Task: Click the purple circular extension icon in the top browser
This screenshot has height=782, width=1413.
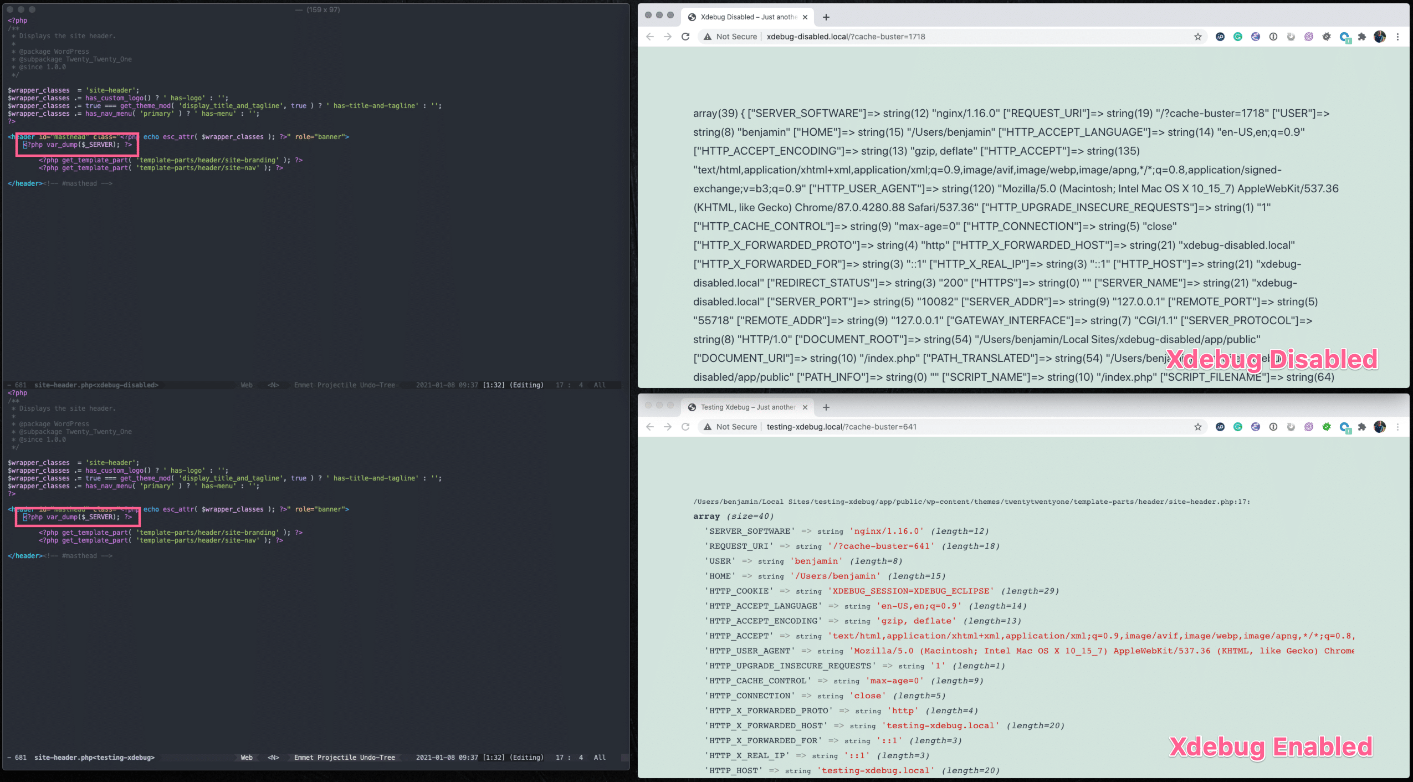Action: [x=1309, y=37]
